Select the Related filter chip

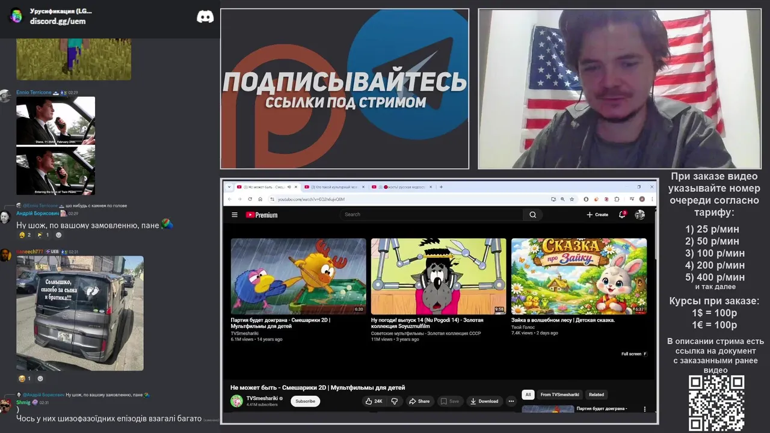pos(596,395)
